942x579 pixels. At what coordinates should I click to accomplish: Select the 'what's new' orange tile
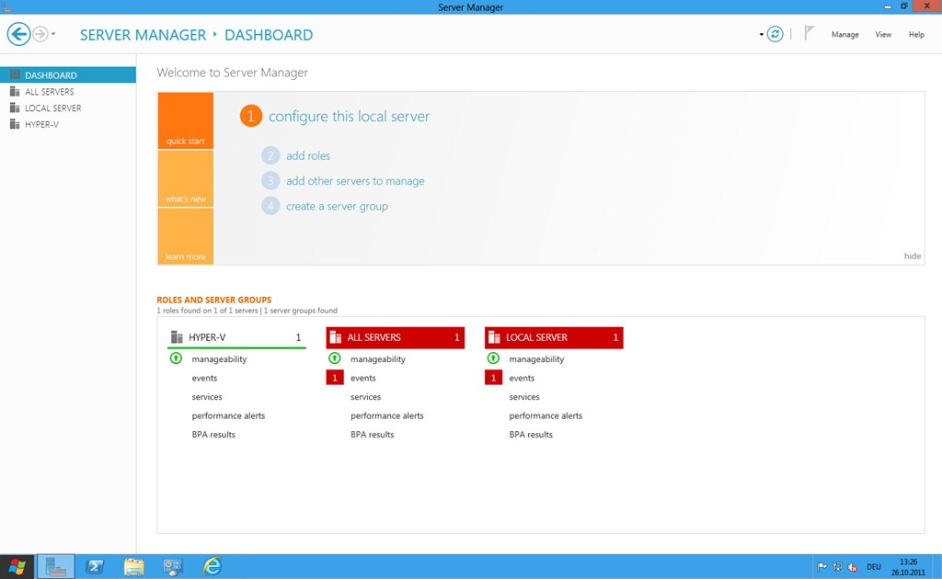(186, 178)
